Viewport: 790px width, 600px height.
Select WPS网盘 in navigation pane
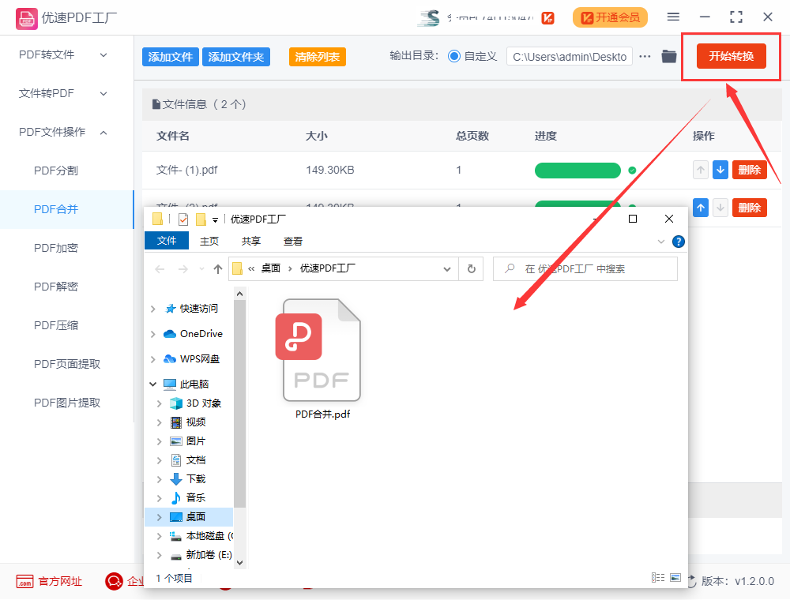192,359
